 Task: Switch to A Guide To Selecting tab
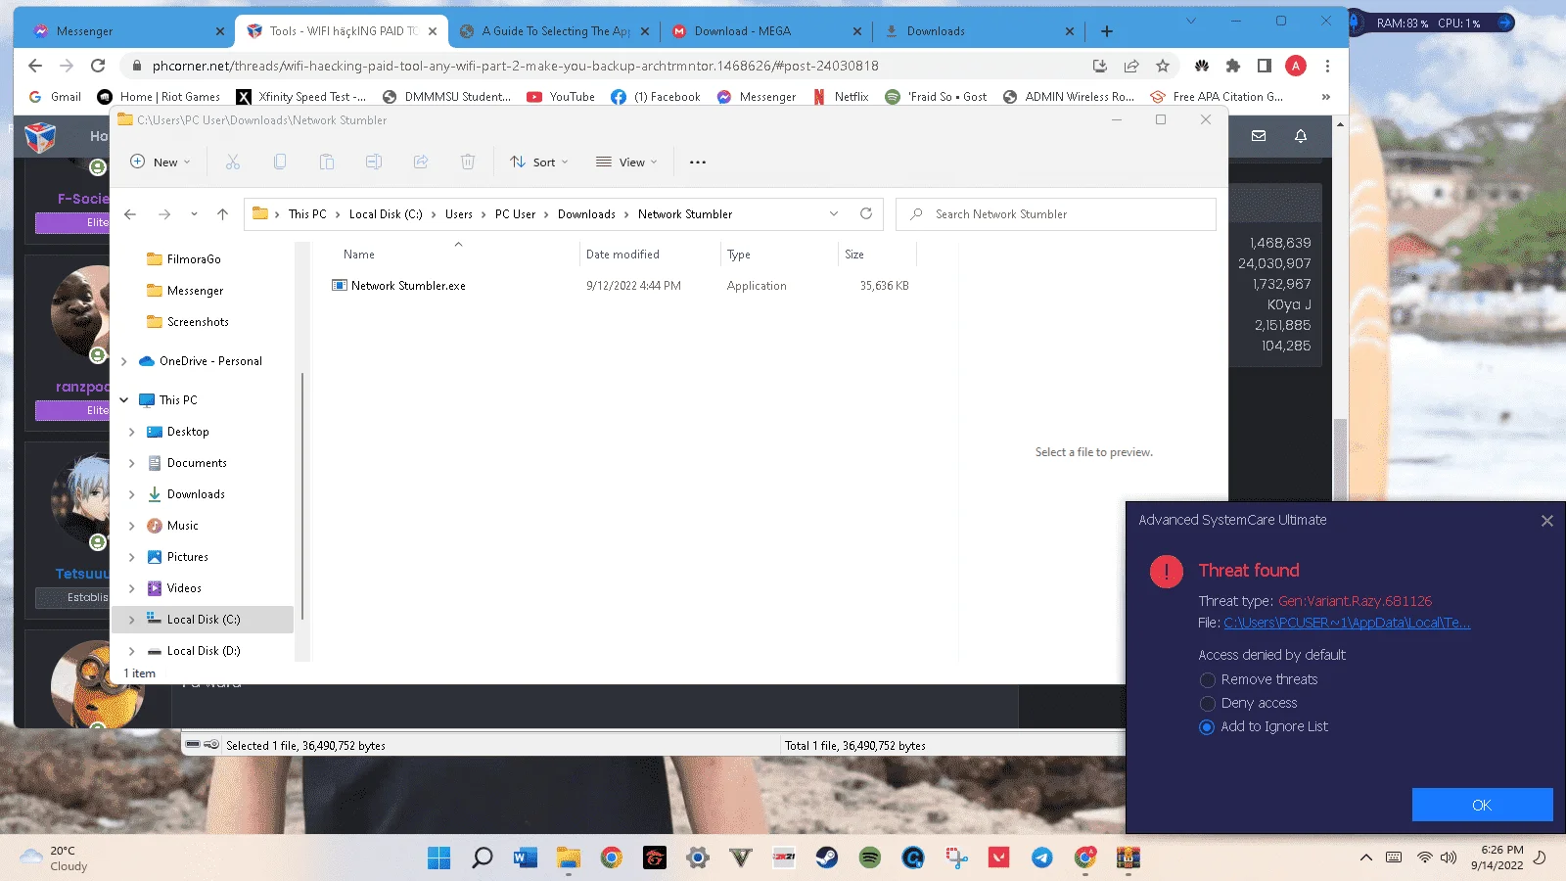click(554, 31)
